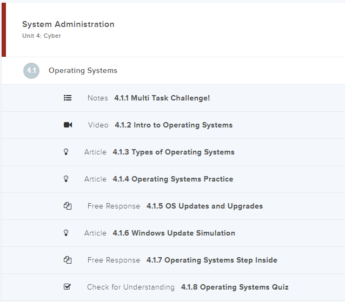Collapse the 4.1 Operating Systems section
The width and height of the screenshot is (345, 302).
(x=83, y=71)
